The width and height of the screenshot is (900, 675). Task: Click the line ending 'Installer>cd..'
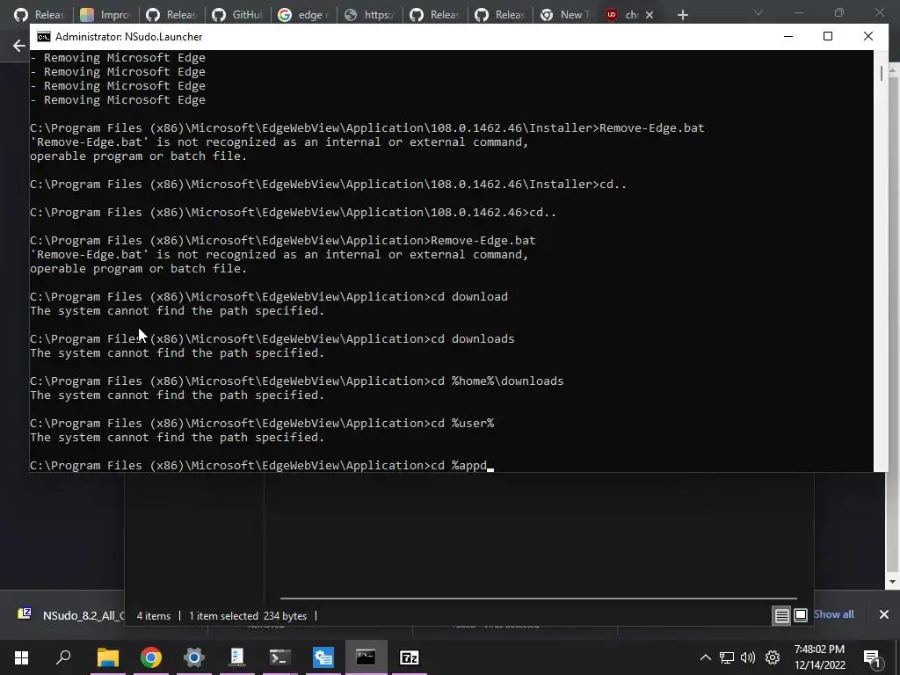coord(329,185)
